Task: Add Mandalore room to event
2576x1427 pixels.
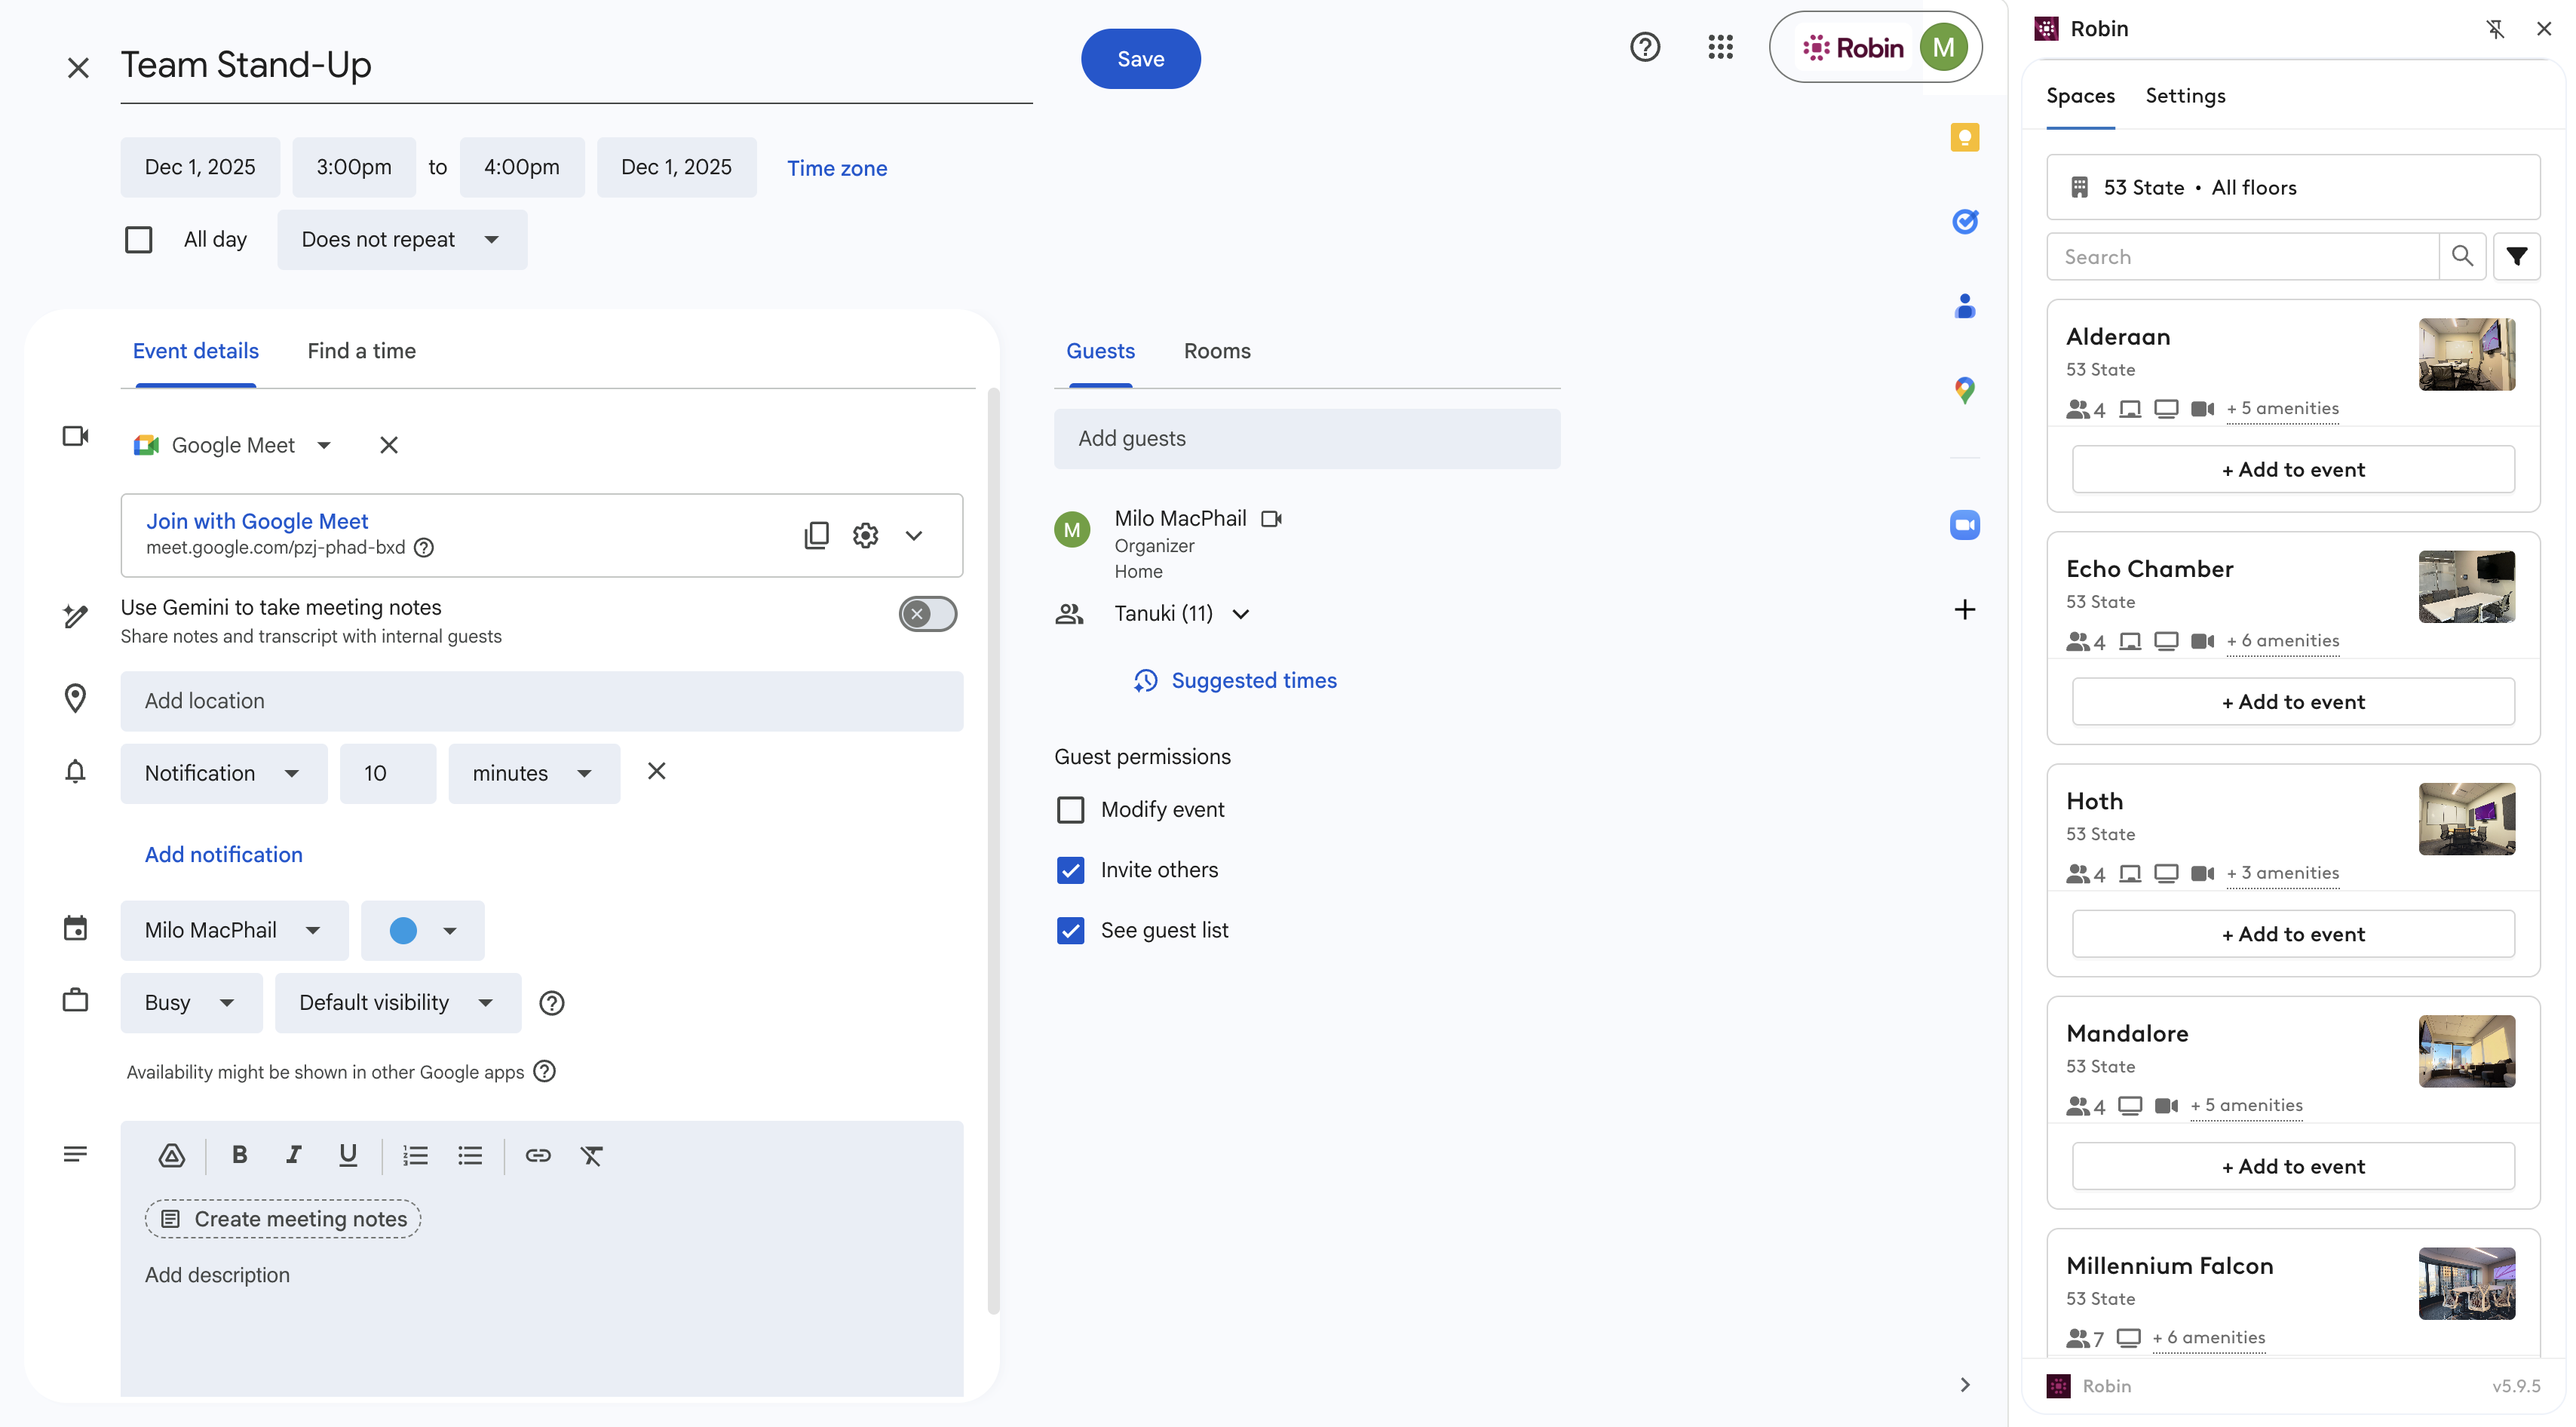Action: [x=2292, y=1166]
